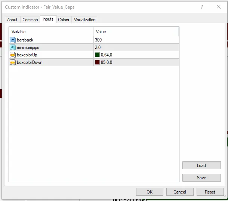Click the color type icon beside boxcolorUp
The image size is (228, 201).
tap(13, 55)
